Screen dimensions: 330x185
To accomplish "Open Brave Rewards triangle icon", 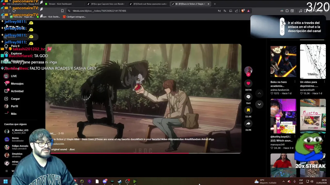I will click(248, 11).
